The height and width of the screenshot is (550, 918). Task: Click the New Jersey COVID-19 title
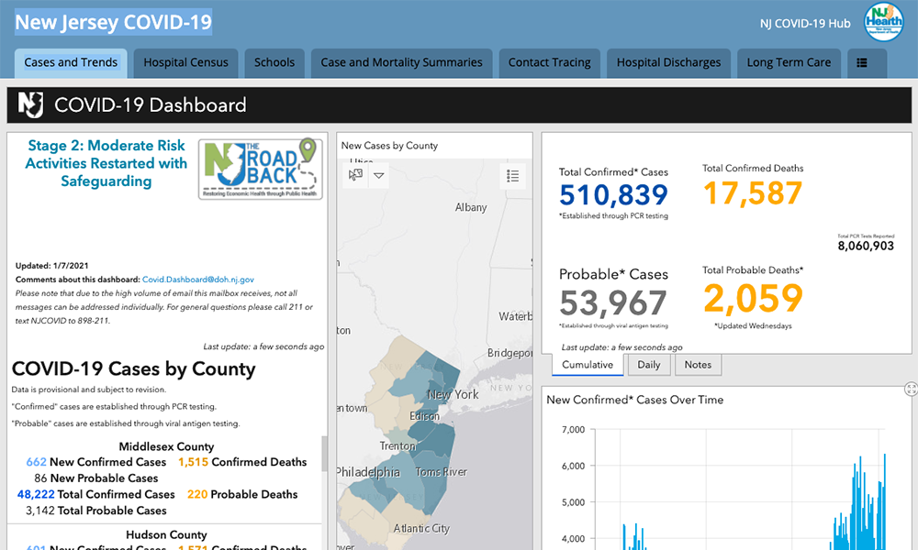coord(113,22)
